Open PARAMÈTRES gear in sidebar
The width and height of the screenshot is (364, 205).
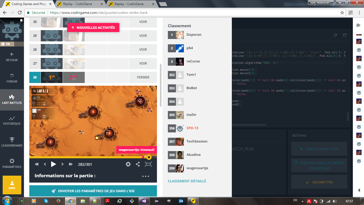tap(12, 163)
